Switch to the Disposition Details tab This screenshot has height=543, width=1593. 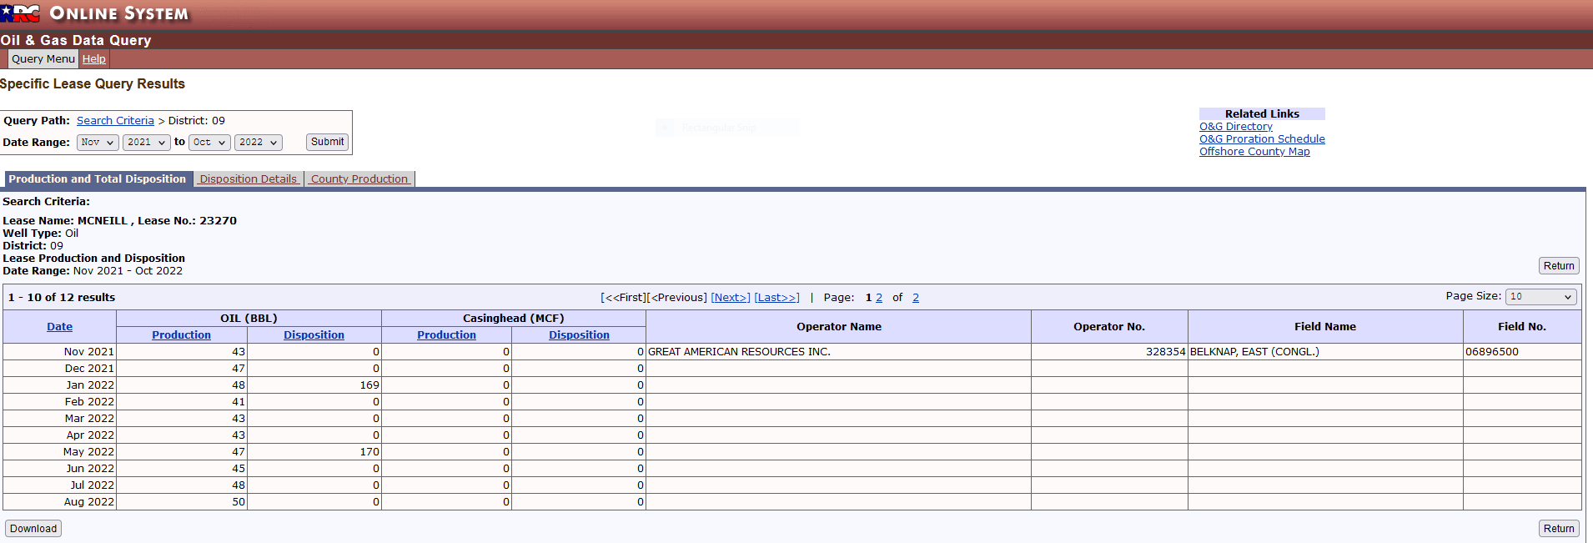pos(249,179)
